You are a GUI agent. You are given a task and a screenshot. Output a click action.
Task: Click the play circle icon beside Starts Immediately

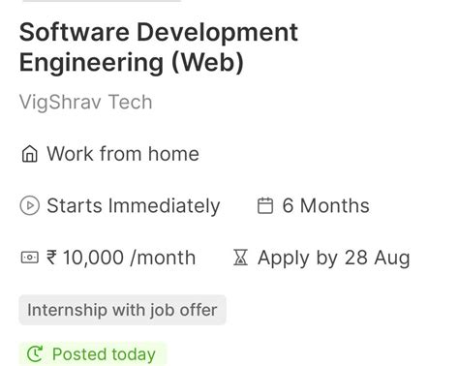(30, 205)
